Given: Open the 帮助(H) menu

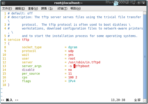Looking at the screenshot, I should pos(75,8).
